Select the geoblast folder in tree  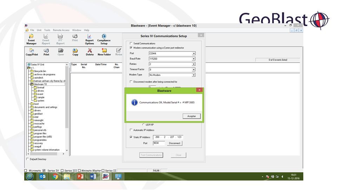(x=38, y=114)
